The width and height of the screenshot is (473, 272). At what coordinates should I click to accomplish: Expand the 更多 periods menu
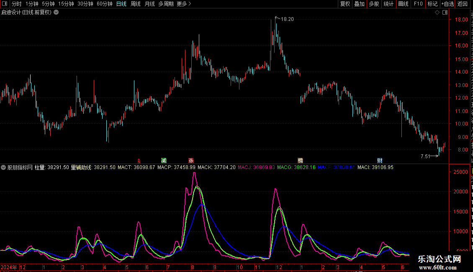click(184, 4)
